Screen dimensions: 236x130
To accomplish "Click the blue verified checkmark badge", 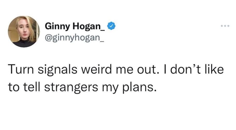I will click(111, 26).
